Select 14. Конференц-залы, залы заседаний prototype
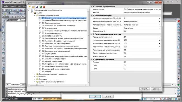Viewport: 182px width, 102px height. click(x=56, y=51)
